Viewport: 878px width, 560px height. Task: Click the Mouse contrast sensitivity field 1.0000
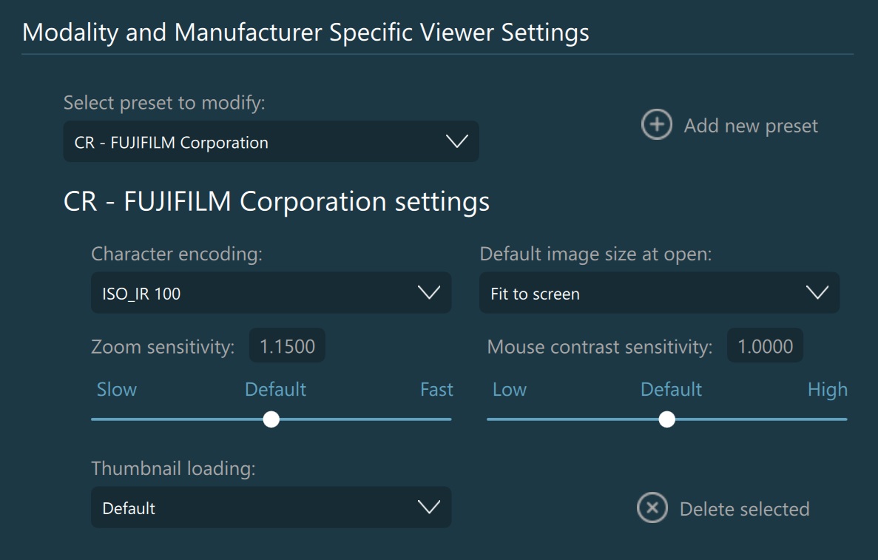point(765,346)
